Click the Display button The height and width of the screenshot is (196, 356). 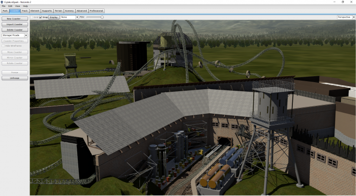(x=54, y=17)
